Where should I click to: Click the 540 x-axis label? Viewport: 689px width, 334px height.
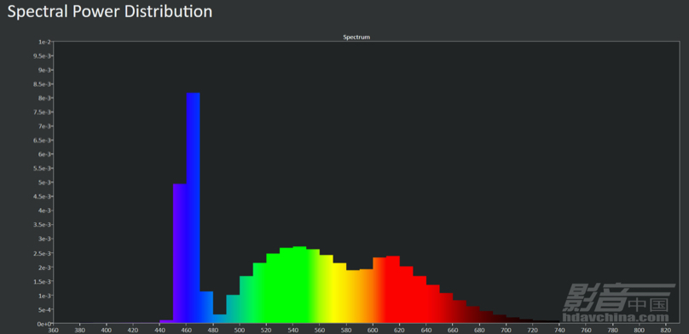[x=292, y=330]
